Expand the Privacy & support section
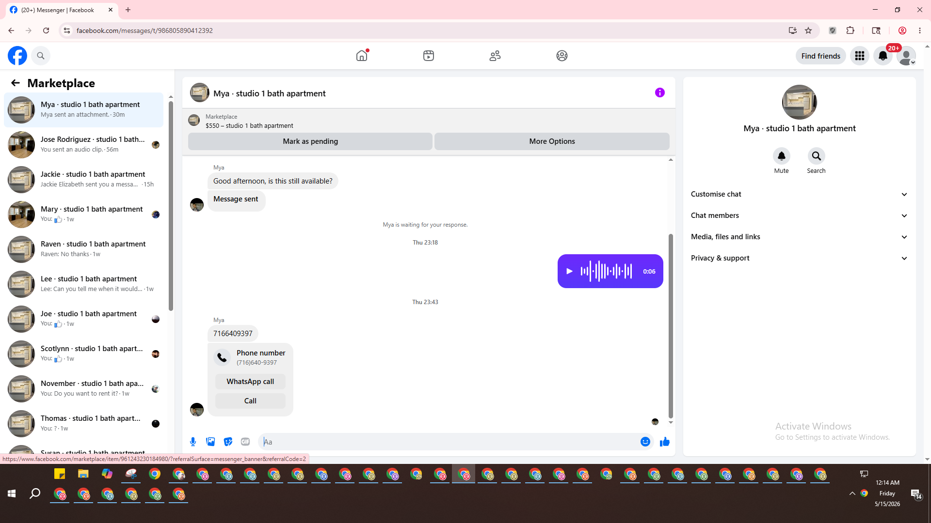The width and height of the screenshot is (931, 523). pos(799,258)
